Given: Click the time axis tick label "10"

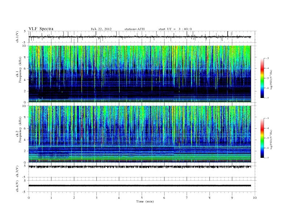Looking at the screenshot, I should (x=255, y=198).
